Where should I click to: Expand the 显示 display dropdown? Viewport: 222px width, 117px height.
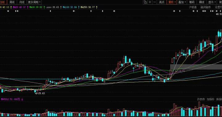pos(212,2)
